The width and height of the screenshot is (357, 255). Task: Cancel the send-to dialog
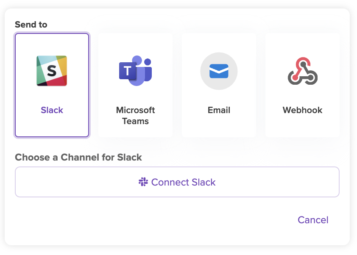(x=313, y=220)
